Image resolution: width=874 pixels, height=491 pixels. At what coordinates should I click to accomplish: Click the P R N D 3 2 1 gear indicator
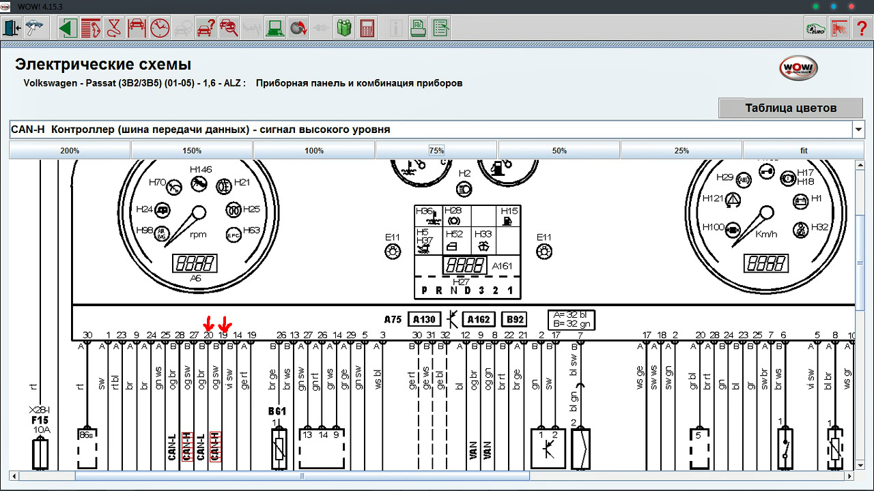coord(467,291)
